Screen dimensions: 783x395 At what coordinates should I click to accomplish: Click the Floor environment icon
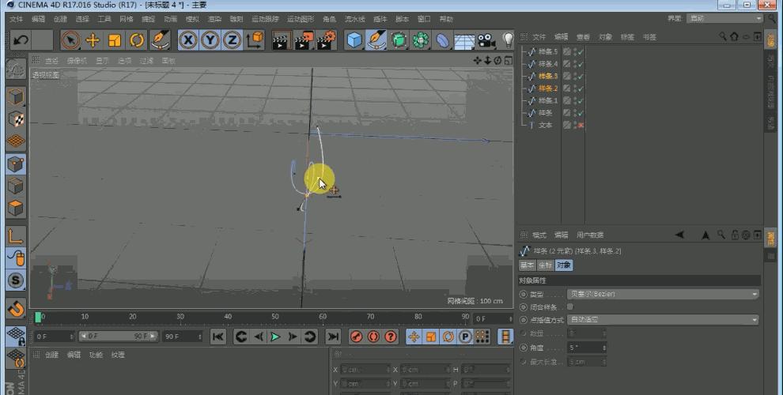[464, 40]
